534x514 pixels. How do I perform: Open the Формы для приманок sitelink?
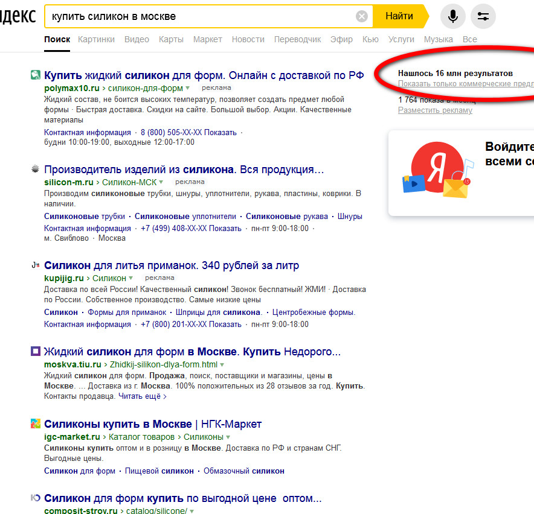click(127, 313)
